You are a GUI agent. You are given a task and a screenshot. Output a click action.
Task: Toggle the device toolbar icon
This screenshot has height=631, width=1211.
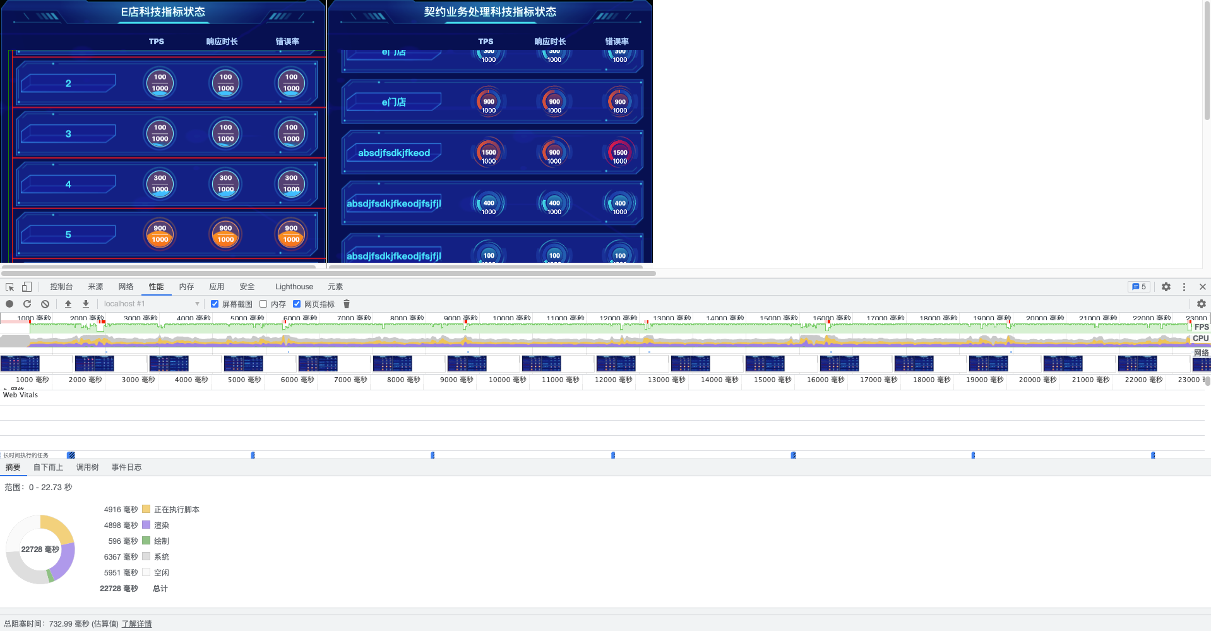(27, 287)
